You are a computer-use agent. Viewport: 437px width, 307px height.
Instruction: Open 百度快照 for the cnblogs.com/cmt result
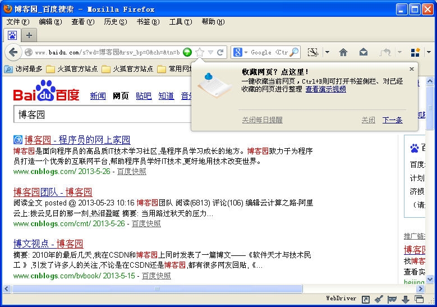pos(146,223)
